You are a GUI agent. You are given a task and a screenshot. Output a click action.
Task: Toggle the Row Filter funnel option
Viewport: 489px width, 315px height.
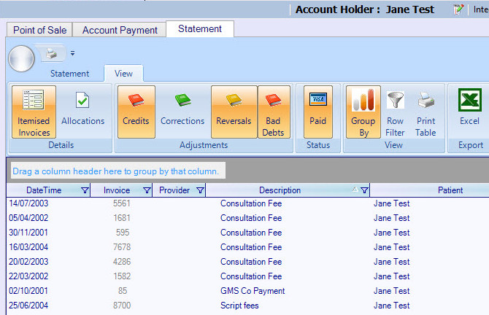395,112
